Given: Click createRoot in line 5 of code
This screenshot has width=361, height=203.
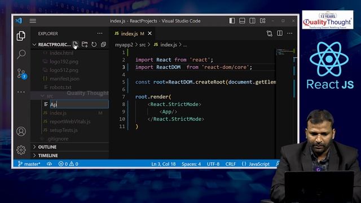Looking at the screenshot, I should tap(210, 82).
